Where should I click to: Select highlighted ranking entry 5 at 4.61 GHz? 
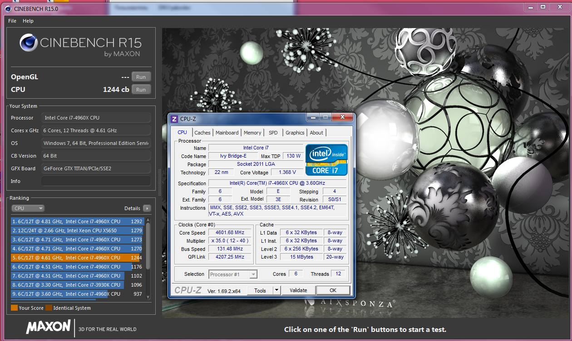[x=77, y=258]
